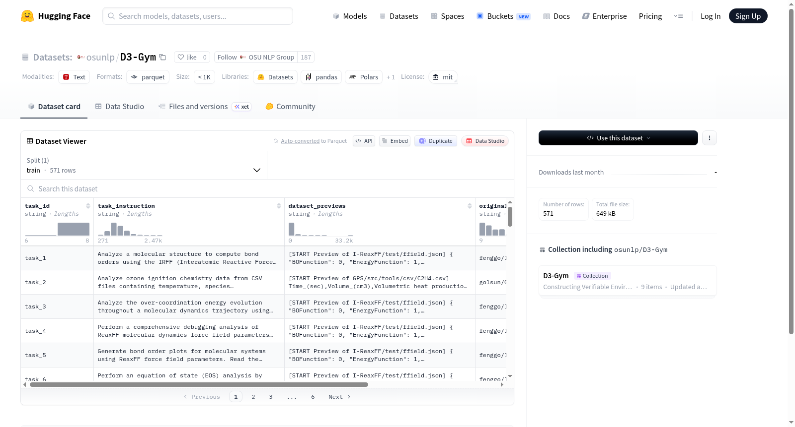This screenshot has width=795, height=427.
Task: Click the task_3 cell
Action: [57, 306]
